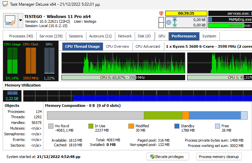
Task: Click the Handles: 56575 row
Action: pos(26,123)
